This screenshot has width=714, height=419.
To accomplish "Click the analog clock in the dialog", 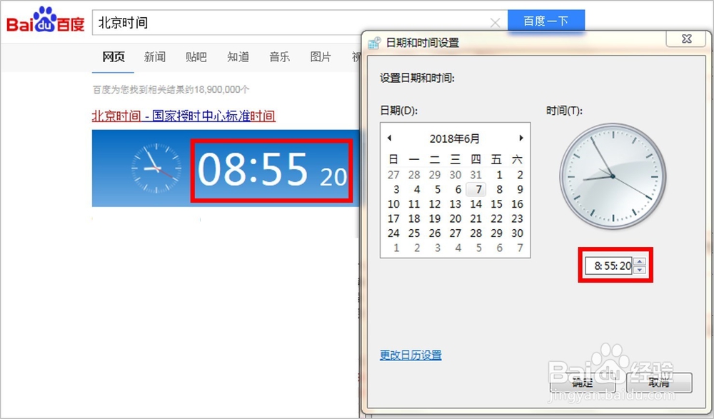I will 613,176.
